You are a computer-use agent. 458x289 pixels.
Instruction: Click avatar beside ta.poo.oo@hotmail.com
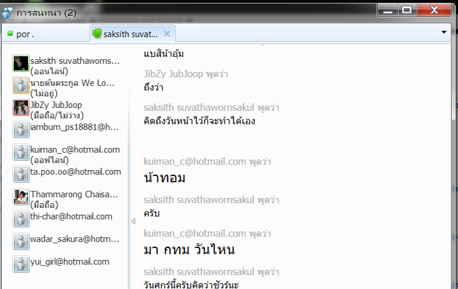[21, 174]
